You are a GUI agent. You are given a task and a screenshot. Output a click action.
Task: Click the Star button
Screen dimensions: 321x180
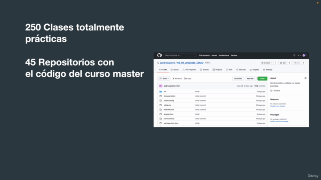[283, 63]
